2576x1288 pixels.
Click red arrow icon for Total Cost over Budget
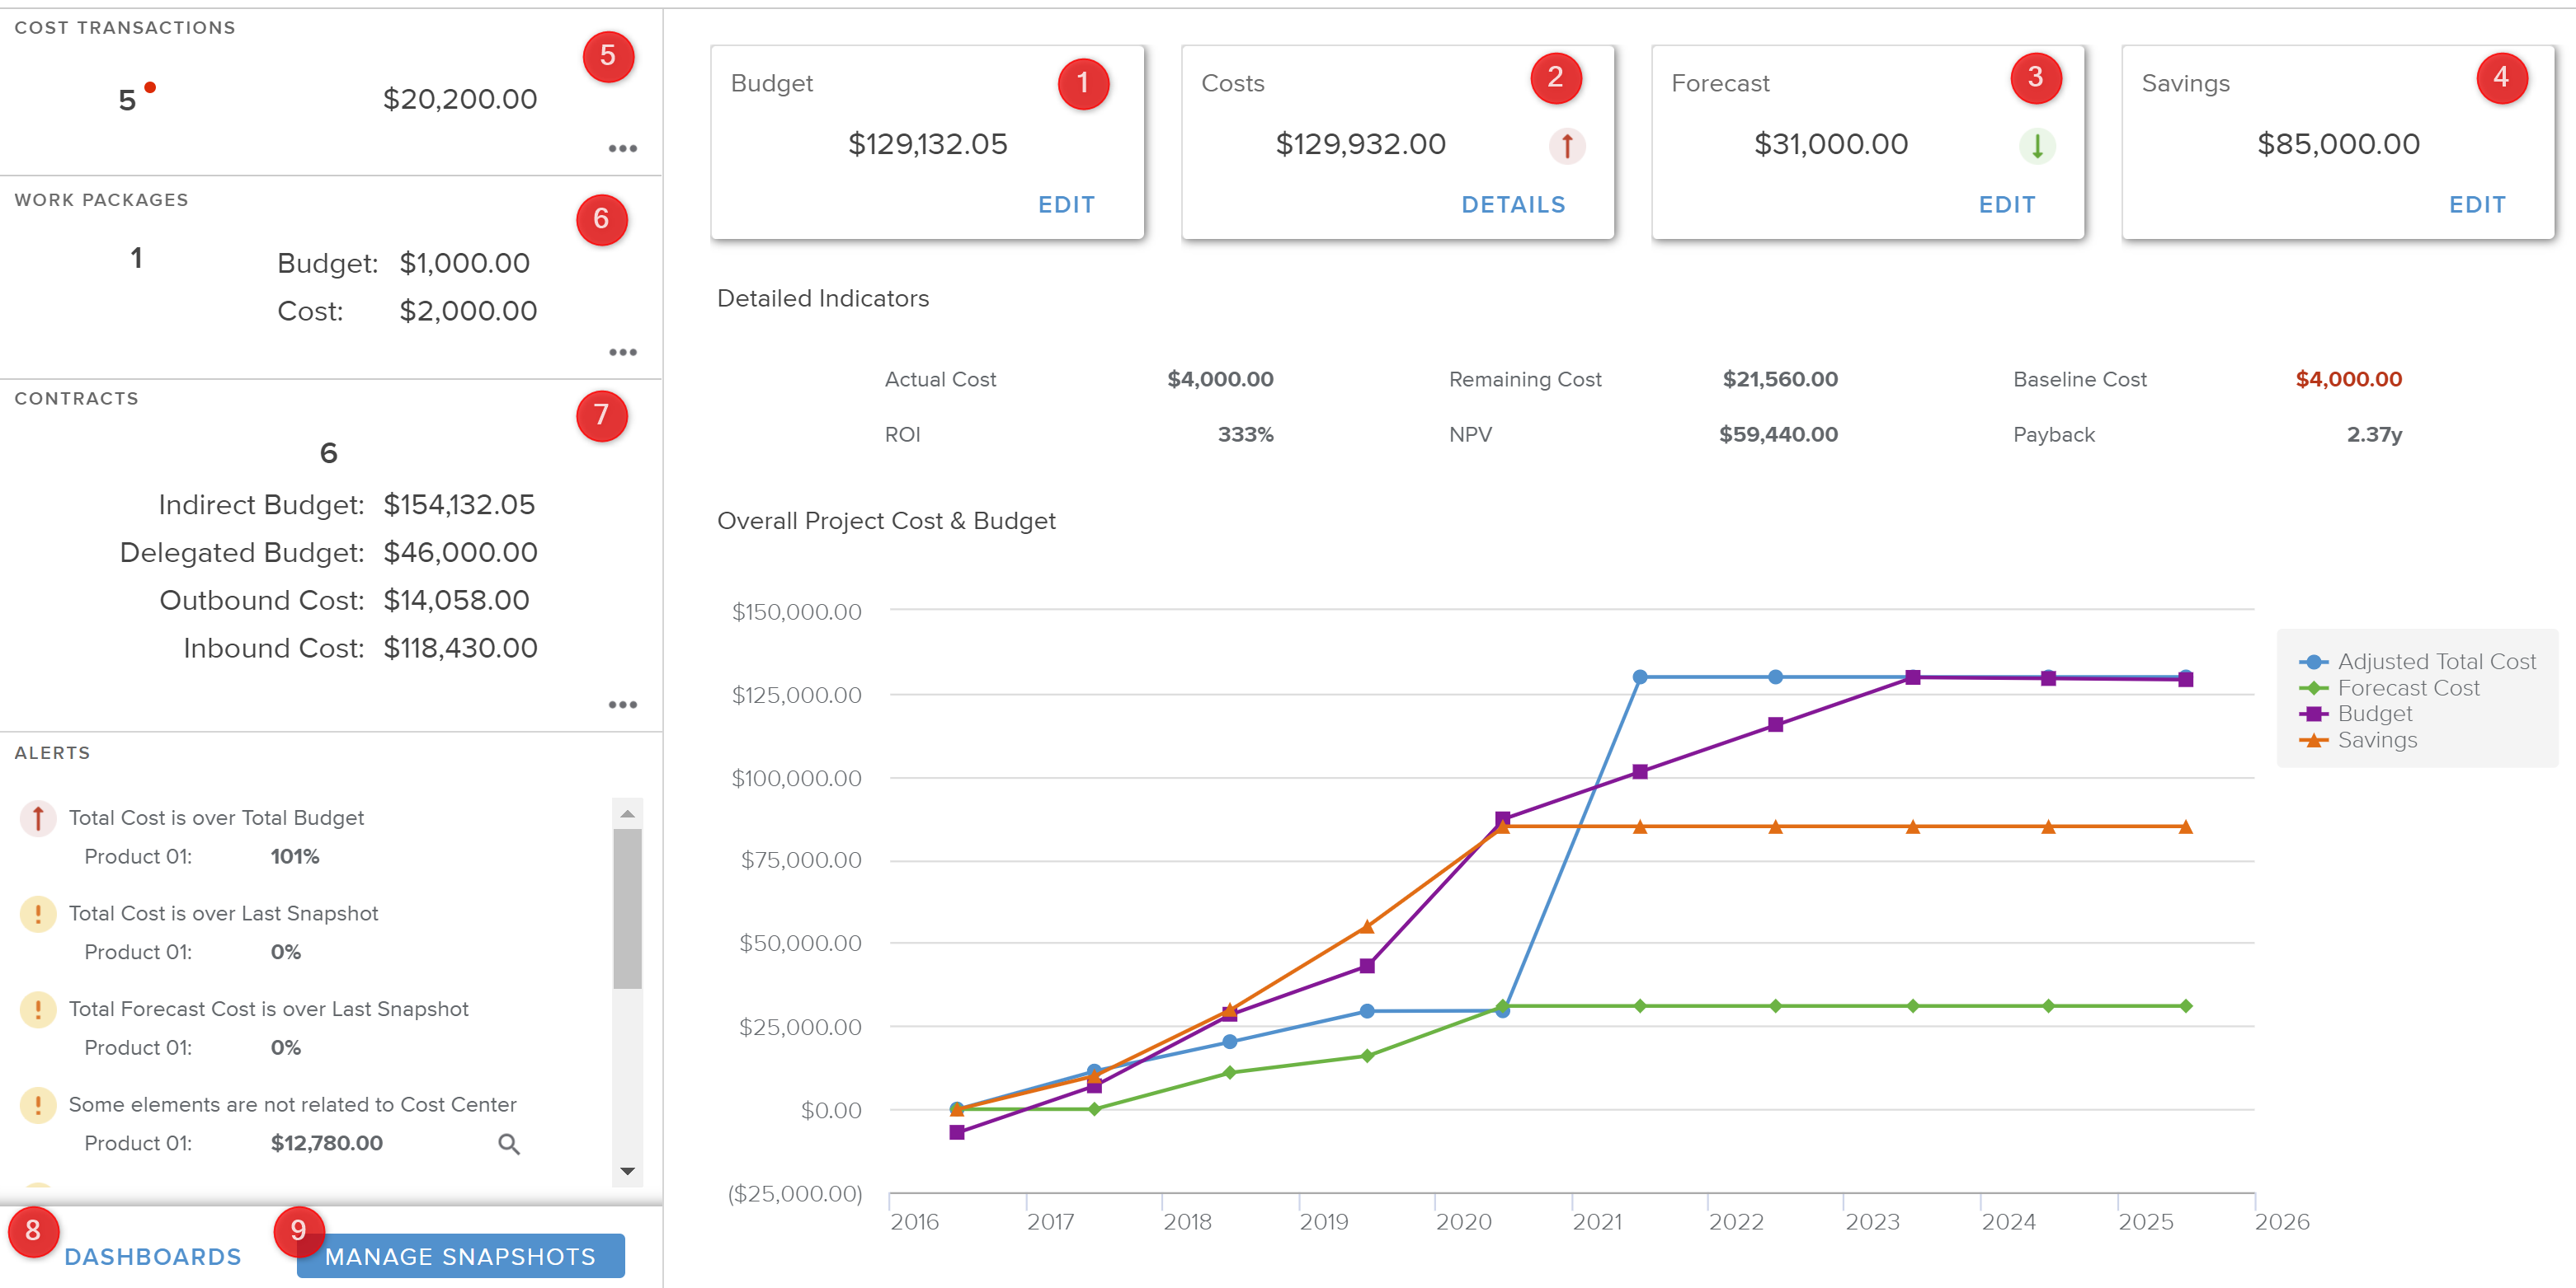tap(38, 818)
